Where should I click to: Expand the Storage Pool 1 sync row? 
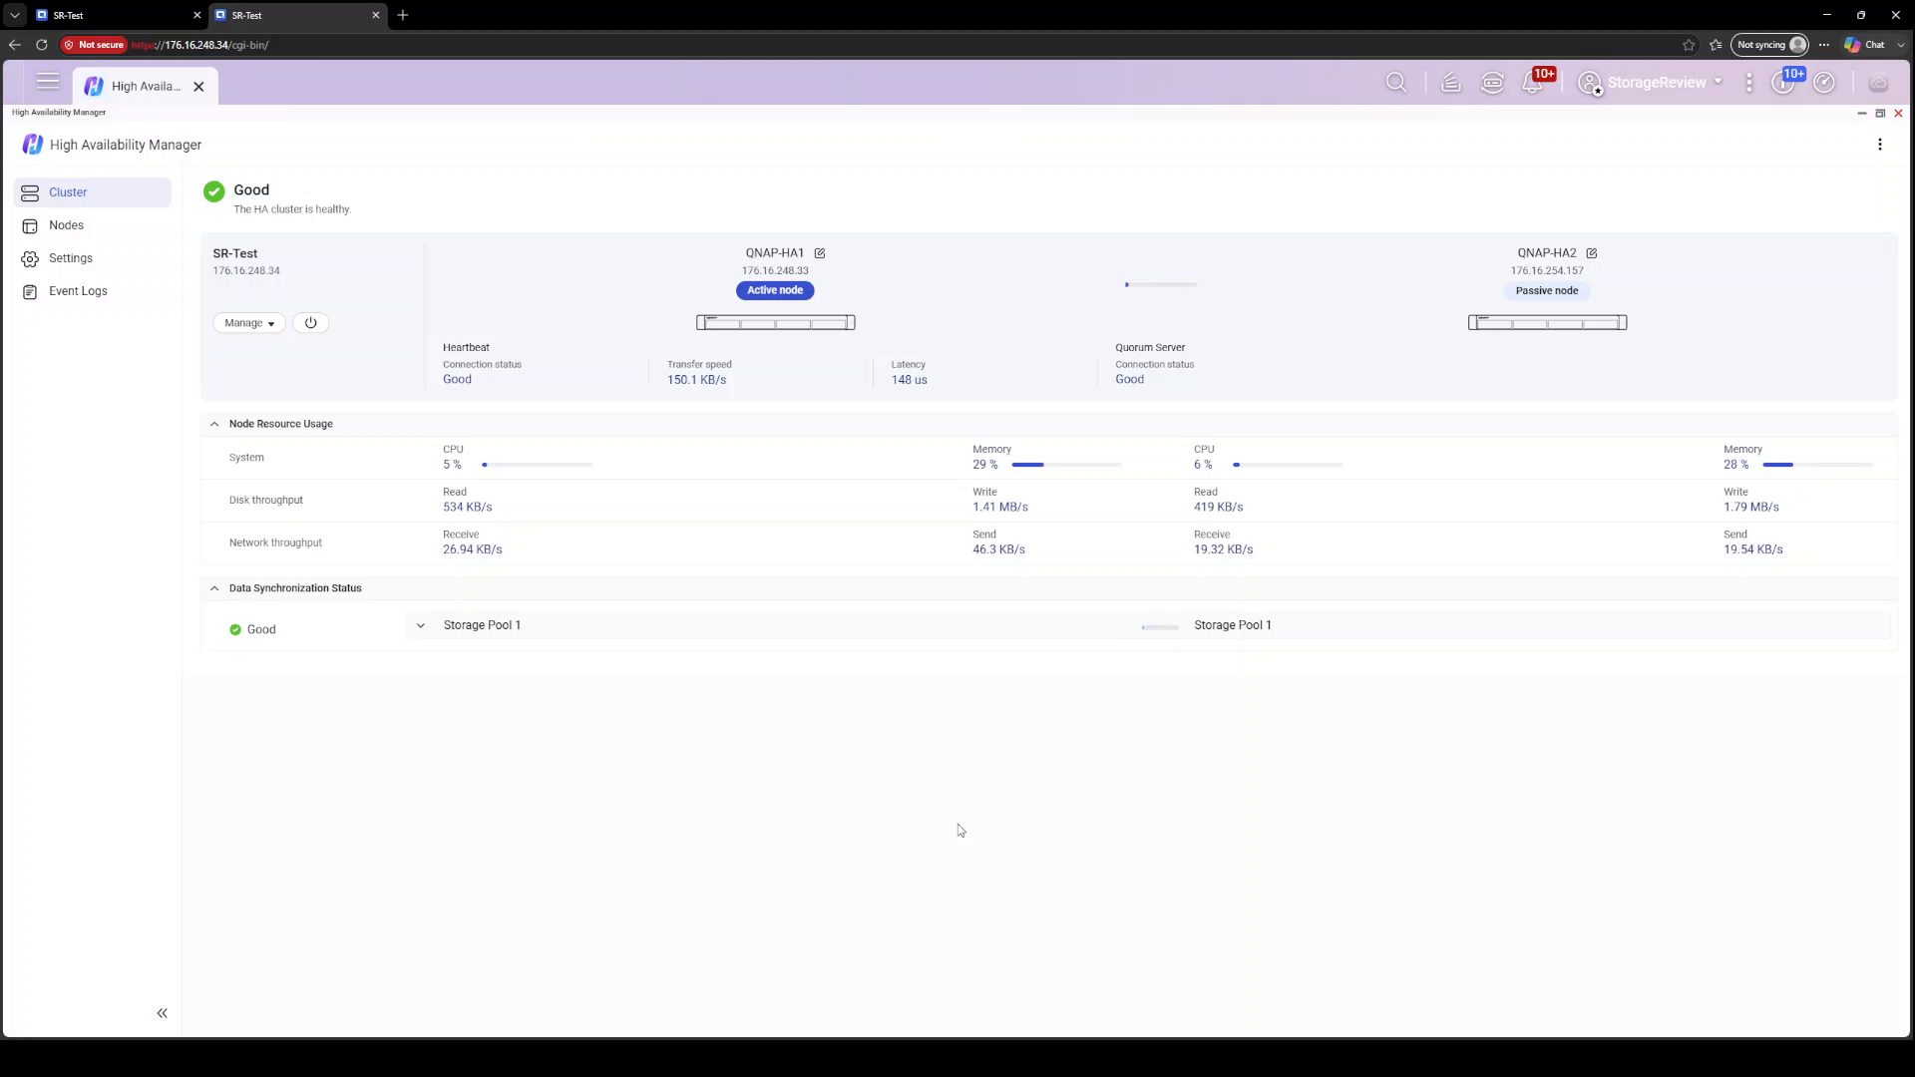(x=420, y=625)
